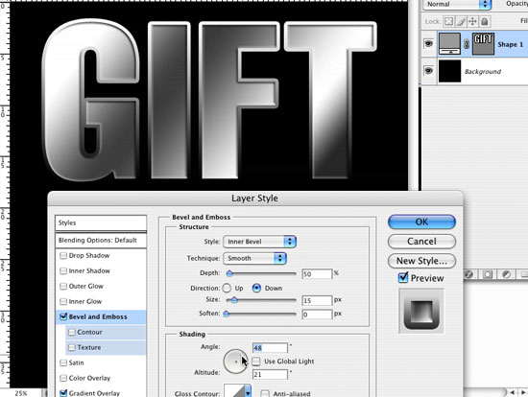Viewport: 528px width, 397px height.
Task: Click the Size value field
Action: 317,300
